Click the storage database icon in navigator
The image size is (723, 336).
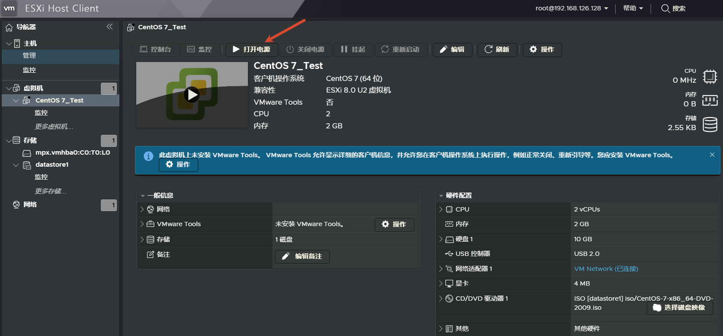coord(16,140)
